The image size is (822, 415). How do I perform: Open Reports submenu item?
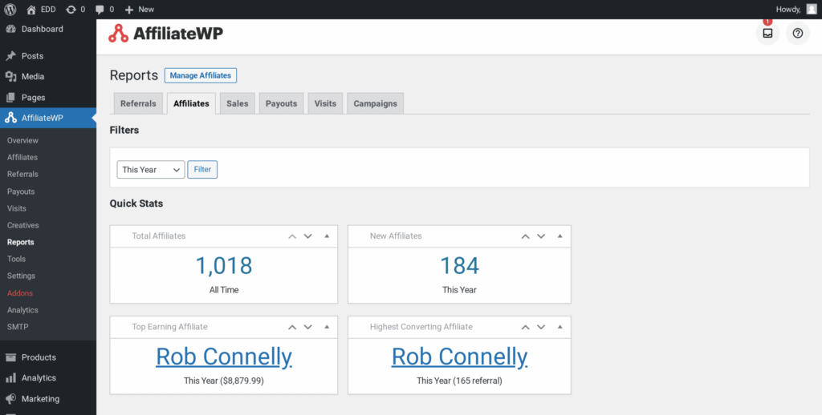click(x=20, y=242)
